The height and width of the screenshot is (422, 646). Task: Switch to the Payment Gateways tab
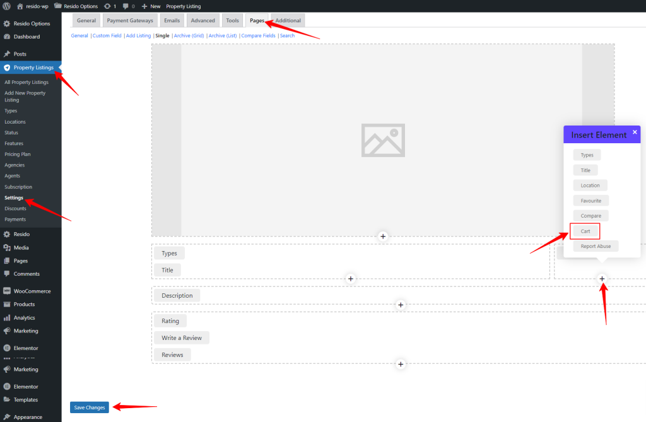(130, 20)
